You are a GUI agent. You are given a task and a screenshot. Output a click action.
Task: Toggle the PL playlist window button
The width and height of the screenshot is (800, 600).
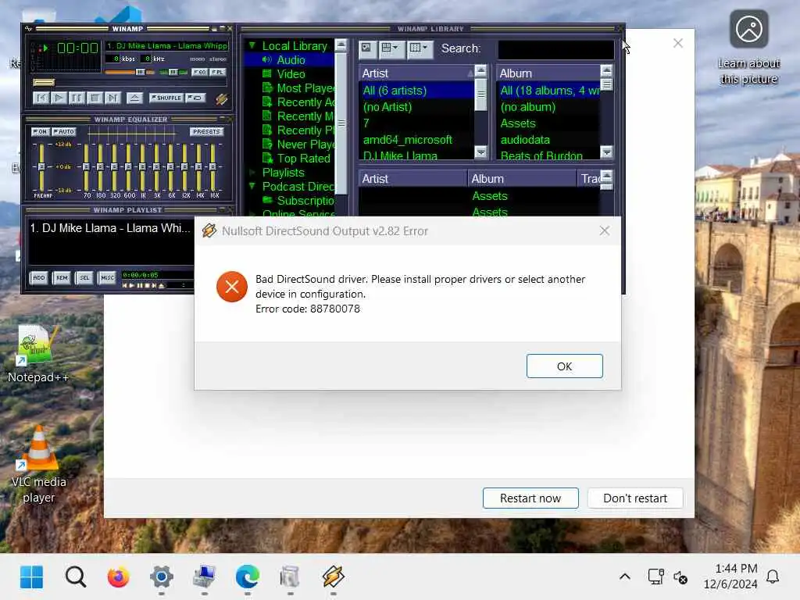(x=217, y=72)
